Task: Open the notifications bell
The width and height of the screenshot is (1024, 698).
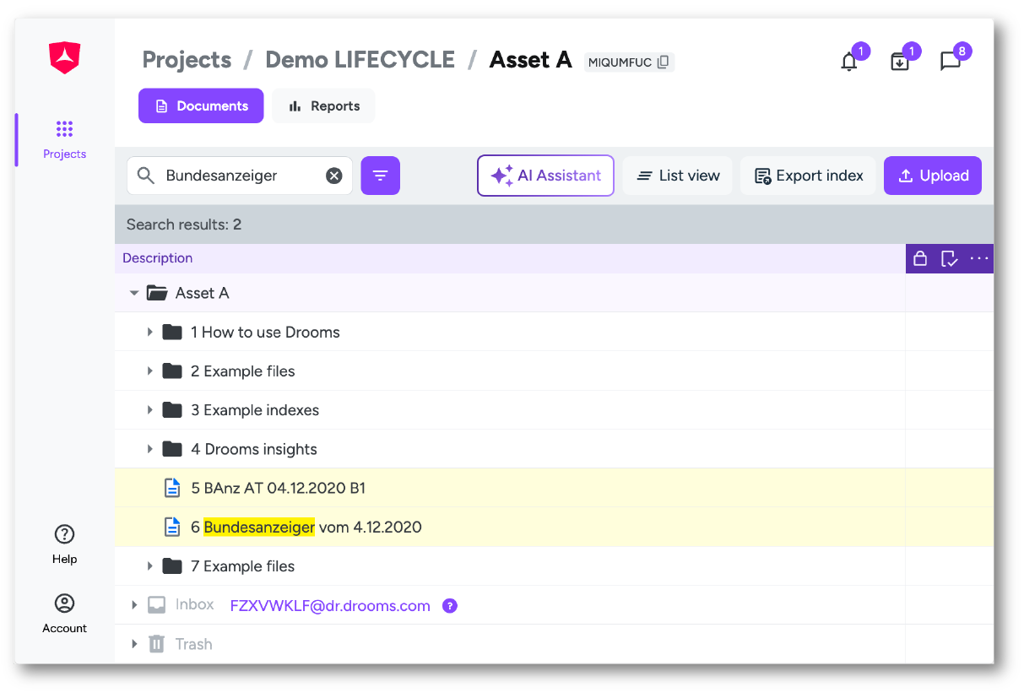Action: (849, 62)
